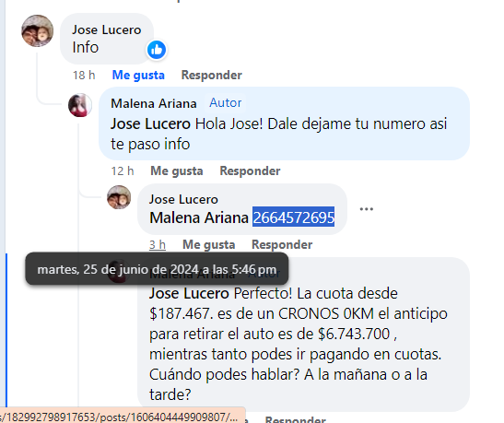Screen dimensions: 504x423
Task: Open the 12 h timestamp link
Action: 123,171
